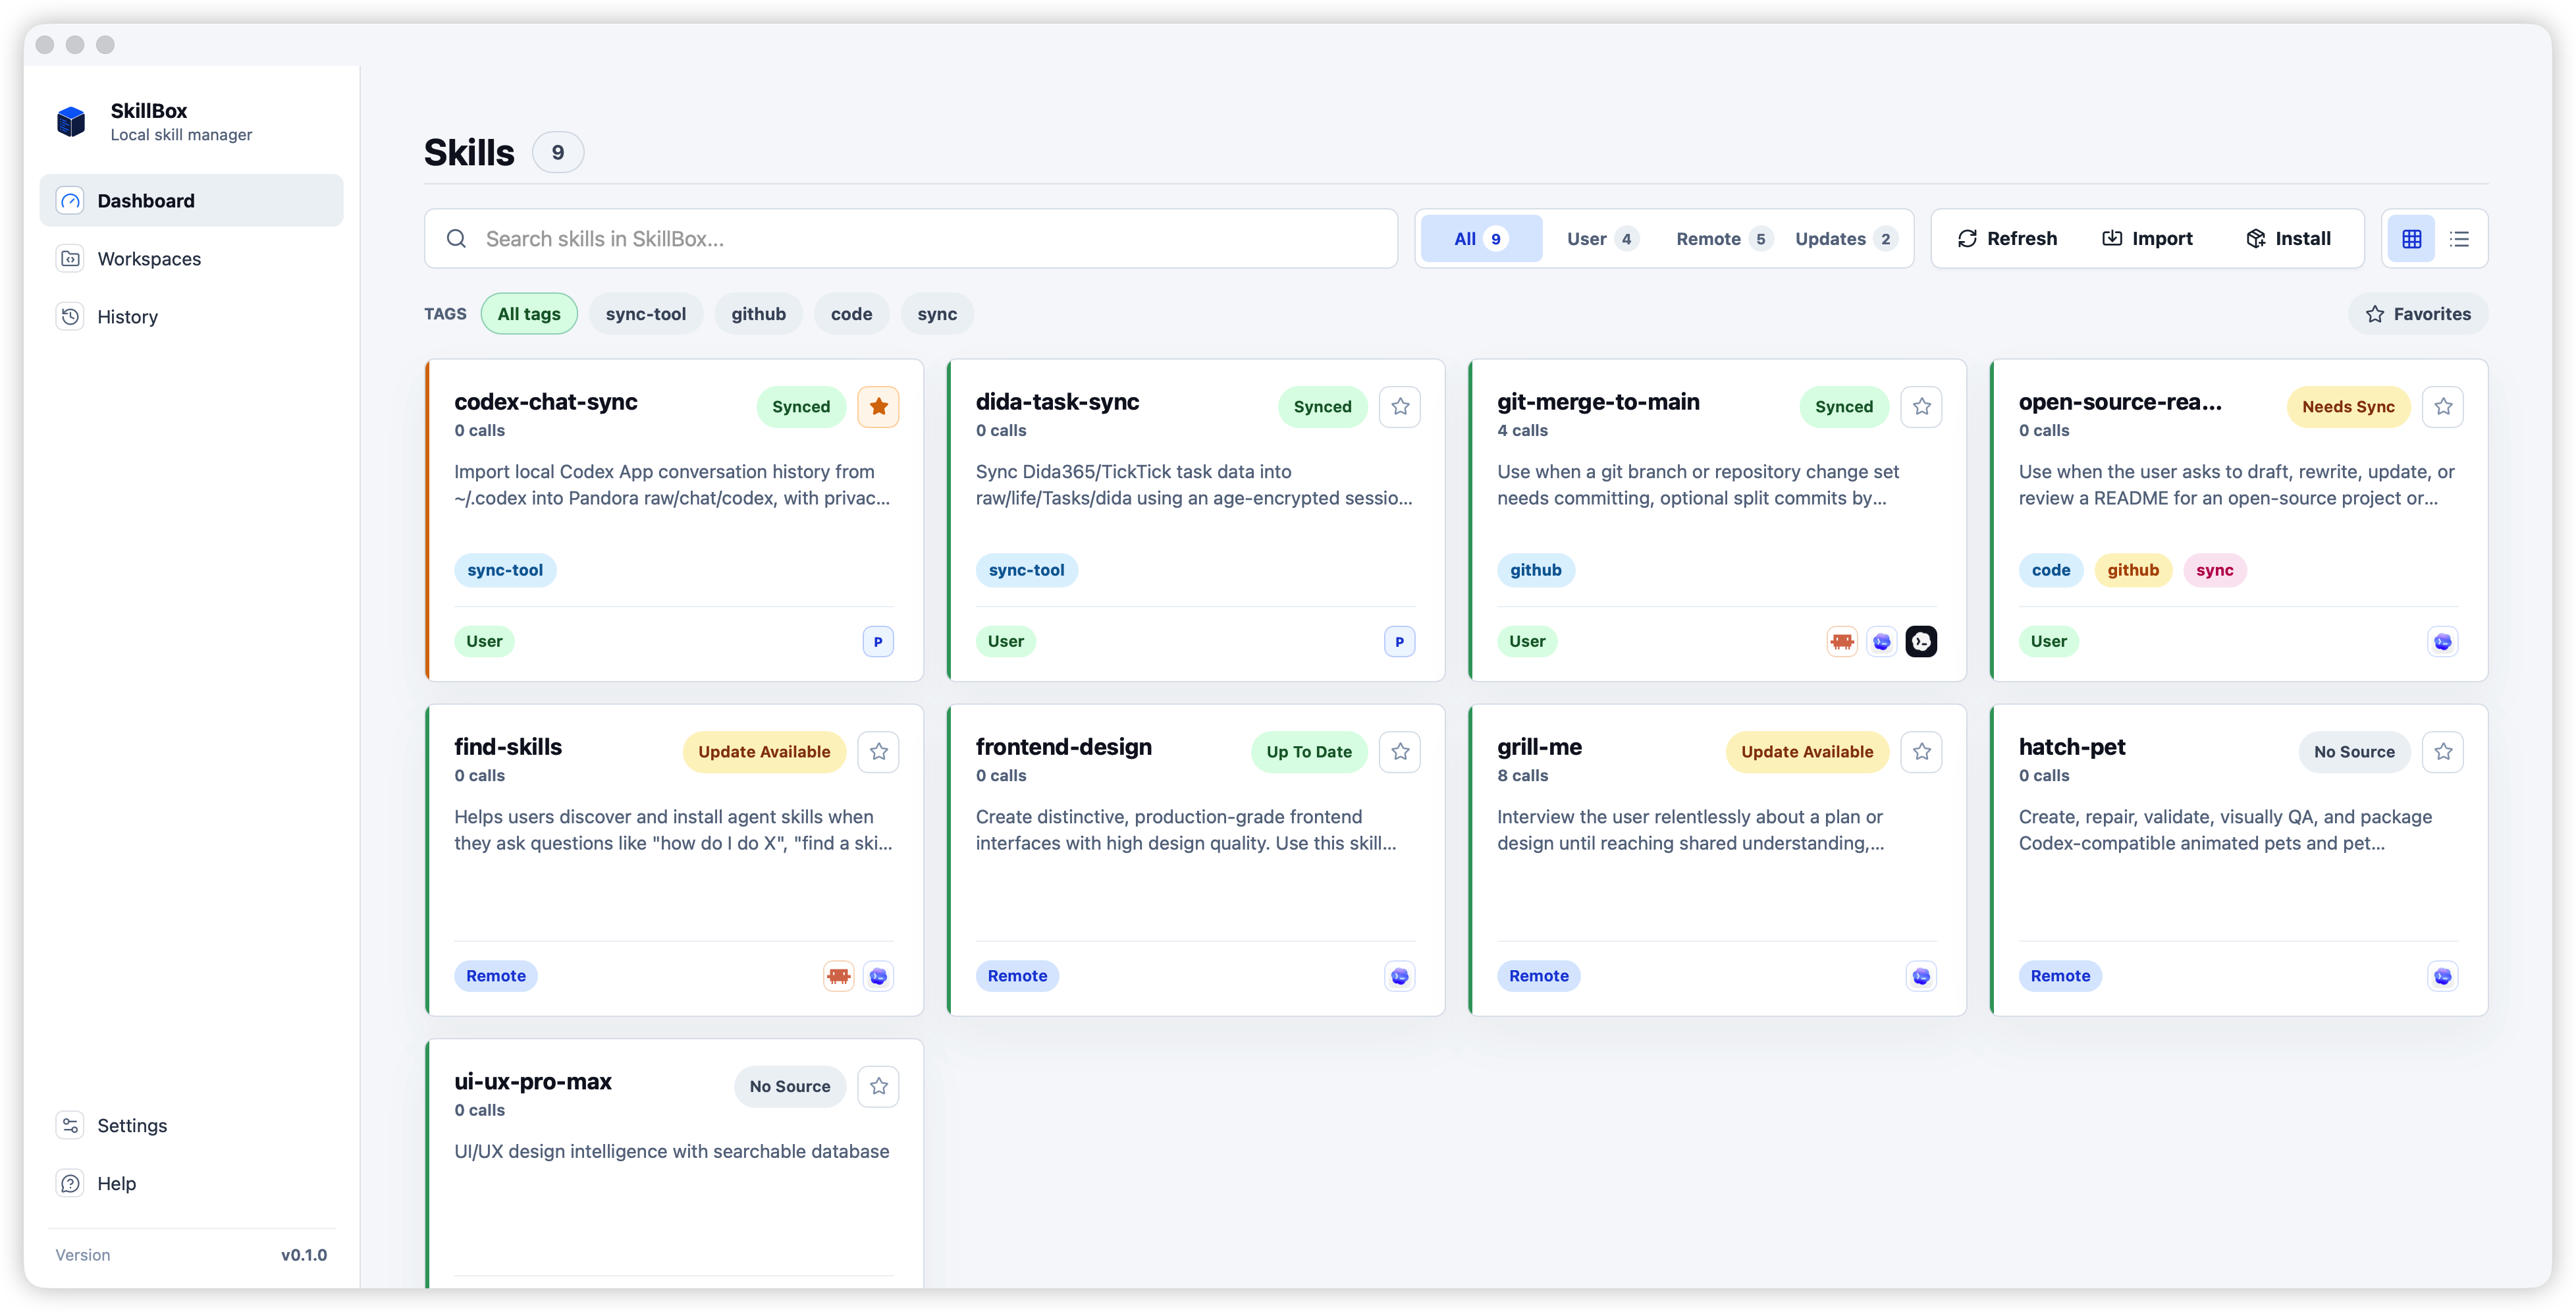
Task: Select the All 9 filter tab
Action: (1481, 239)
